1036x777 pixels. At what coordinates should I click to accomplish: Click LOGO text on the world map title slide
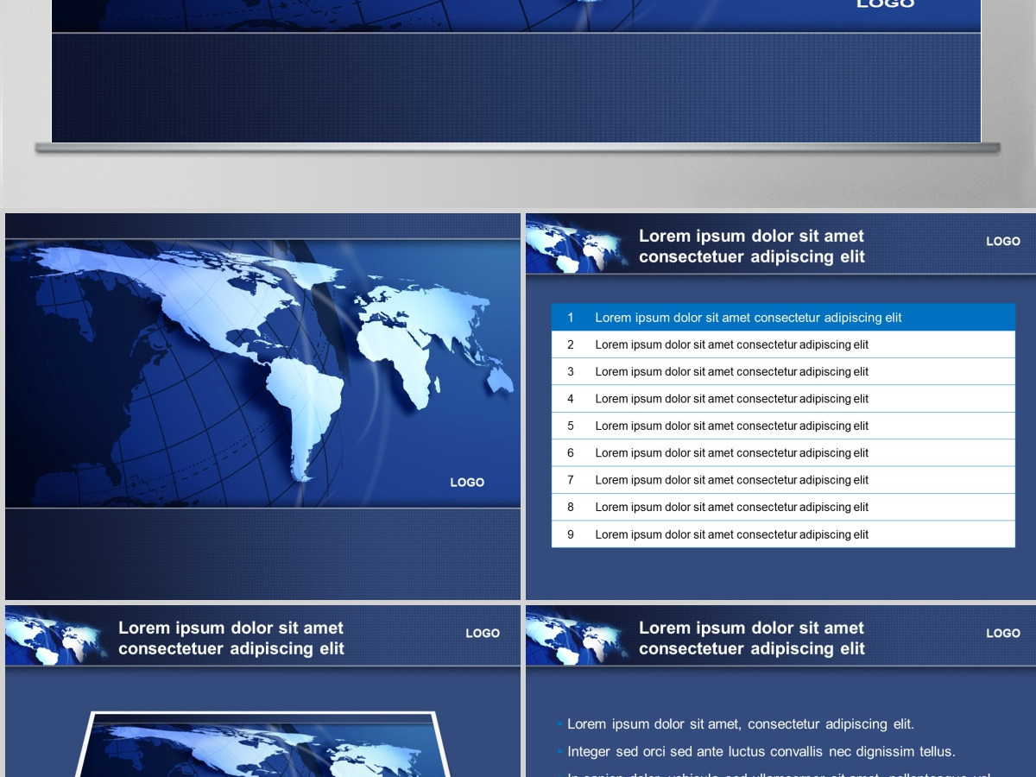coord(467,483)
